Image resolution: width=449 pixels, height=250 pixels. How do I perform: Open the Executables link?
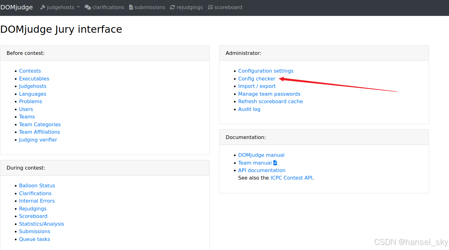click(34, 79)
